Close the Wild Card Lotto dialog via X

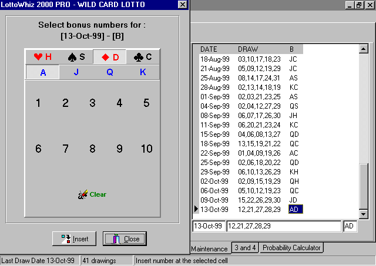[x=183, y=5]
